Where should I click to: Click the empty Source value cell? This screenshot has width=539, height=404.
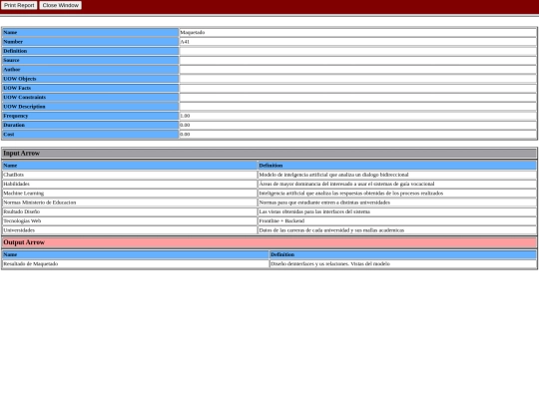(357, 60)
